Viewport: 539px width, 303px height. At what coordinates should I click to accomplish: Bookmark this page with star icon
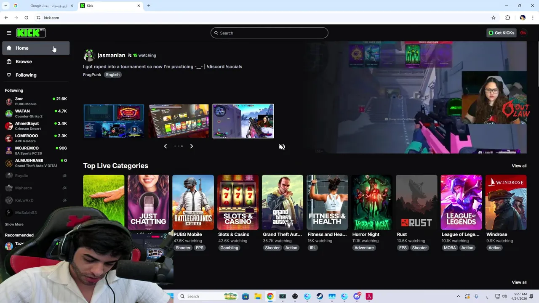click(494, 18)
